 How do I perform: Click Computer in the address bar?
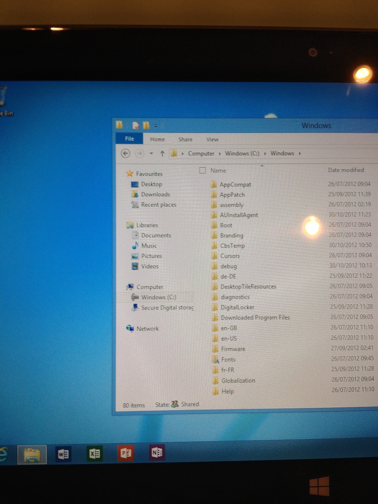pyautogui.click(x=201, y=154)
